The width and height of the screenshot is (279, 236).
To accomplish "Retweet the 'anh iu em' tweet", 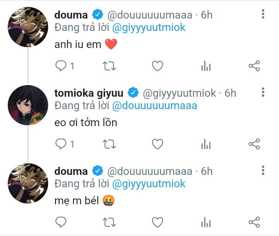I will pyautogui.click(x=109, y=66).
